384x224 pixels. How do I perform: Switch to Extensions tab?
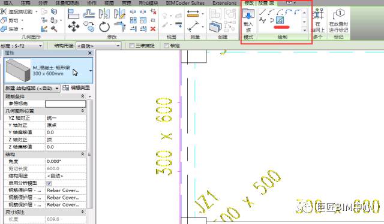coord(224,3)
